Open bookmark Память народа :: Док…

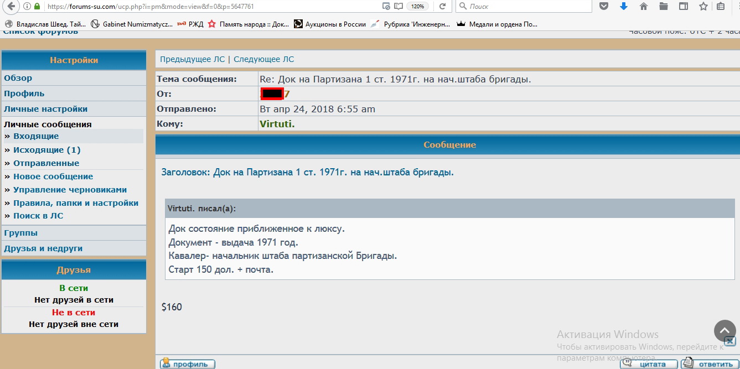coord(249,24)
